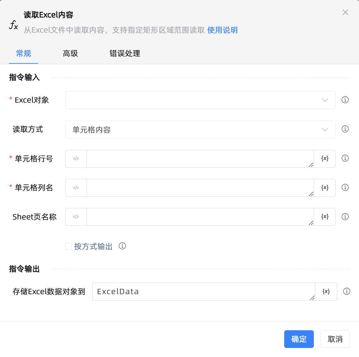Screen dimensions: 359x357
Task: Switch to the 高级 tab
Action: click(x=70, y=53)
